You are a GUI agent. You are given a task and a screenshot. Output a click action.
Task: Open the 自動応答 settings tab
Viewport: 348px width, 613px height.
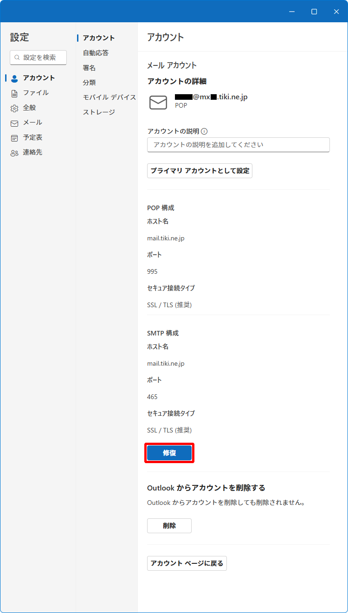[96, 53]
